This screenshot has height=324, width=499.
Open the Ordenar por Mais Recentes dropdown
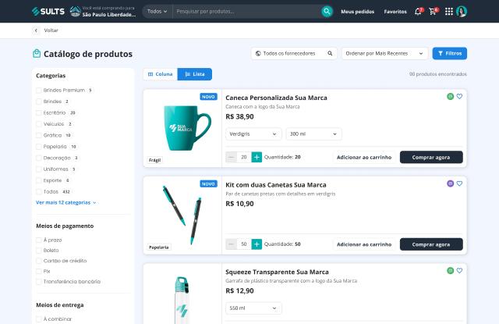384,54
